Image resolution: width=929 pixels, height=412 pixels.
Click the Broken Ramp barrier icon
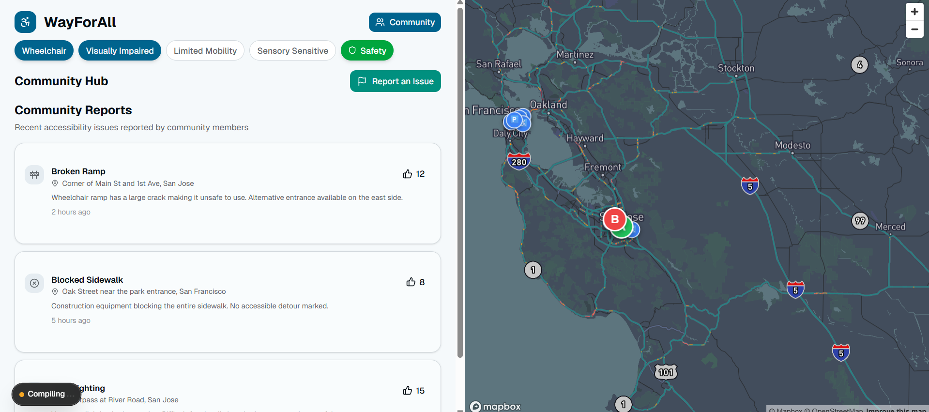point(34,175)
